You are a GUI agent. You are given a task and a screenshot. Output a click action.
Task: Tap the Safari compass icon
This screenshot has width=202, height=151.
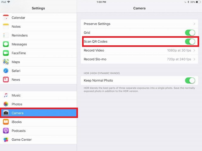[6, 71]
